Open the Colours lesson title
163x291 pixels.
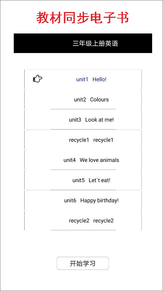[99, 100]
